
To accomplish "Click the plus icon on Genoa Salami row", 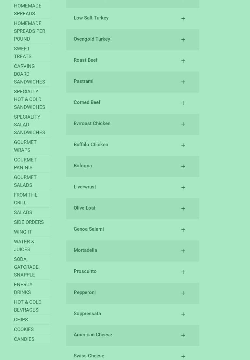I will [x=183, y=230].
